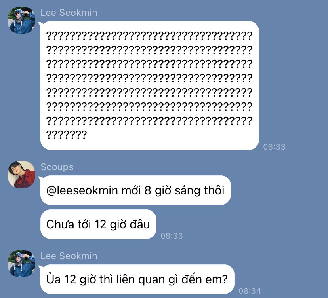Click the 08:33 timestamp beside the question-mark bubble
The width and height of the screenshot is (328, 298).
(x=274, y=147)
